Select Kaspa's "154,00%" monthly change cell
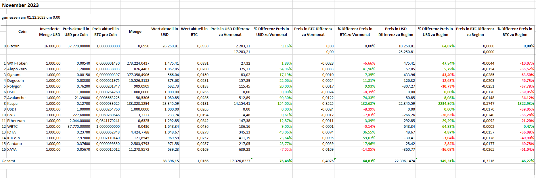This screenshot has height=178, width=536. pyautogui.click(x=284, y=103)
